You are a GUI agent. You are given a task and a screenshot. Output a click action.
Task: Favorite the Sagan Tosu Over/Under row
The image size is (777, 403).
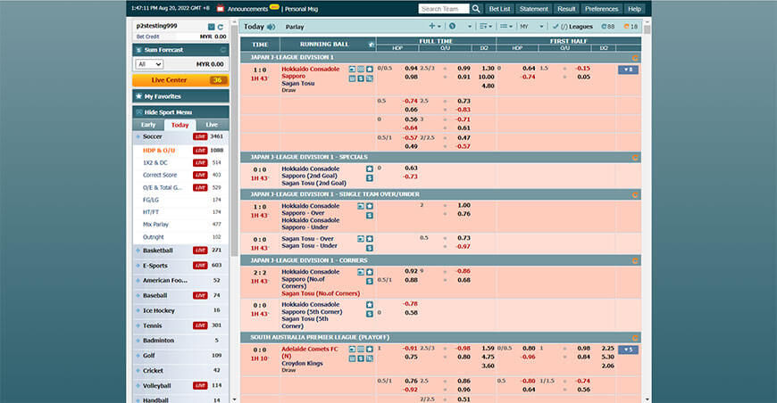coord(370,239)
